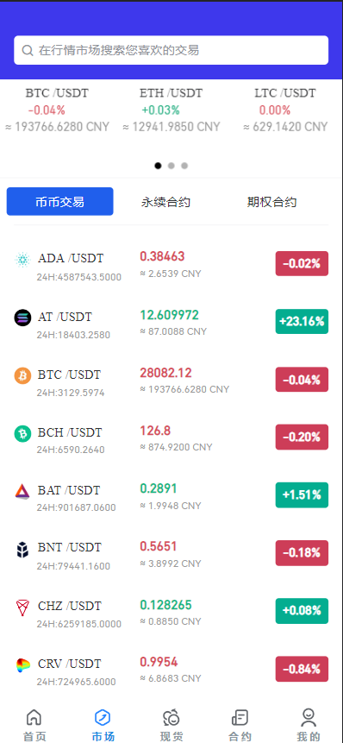Open 我的 profile icon
The width and height of the screenshot is (343, 743).
click(x=309, y=717)
